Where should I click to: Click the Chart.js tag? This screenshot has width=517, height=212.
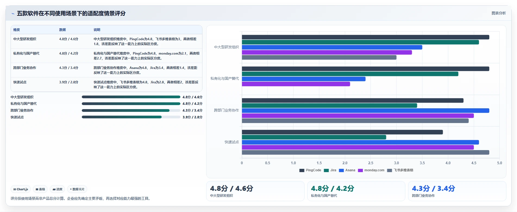pos(21,189)
